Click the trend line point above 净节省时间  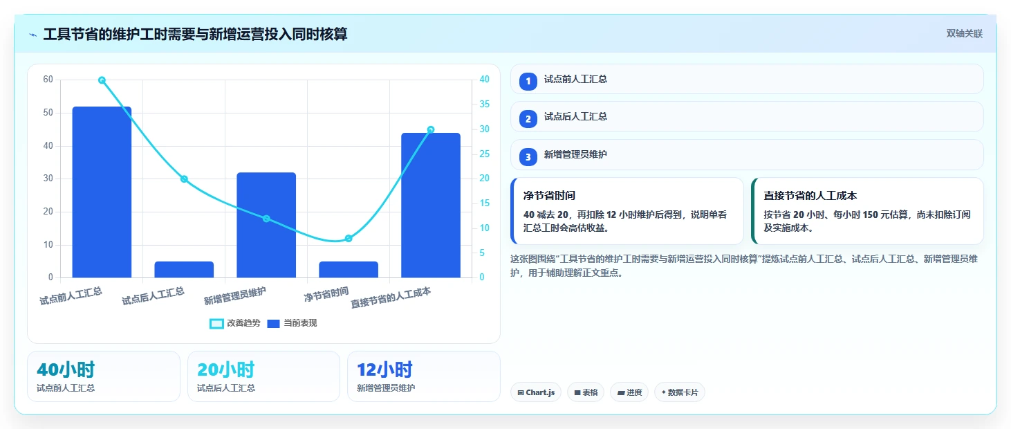pyautogui.click(x=349, y=239)
